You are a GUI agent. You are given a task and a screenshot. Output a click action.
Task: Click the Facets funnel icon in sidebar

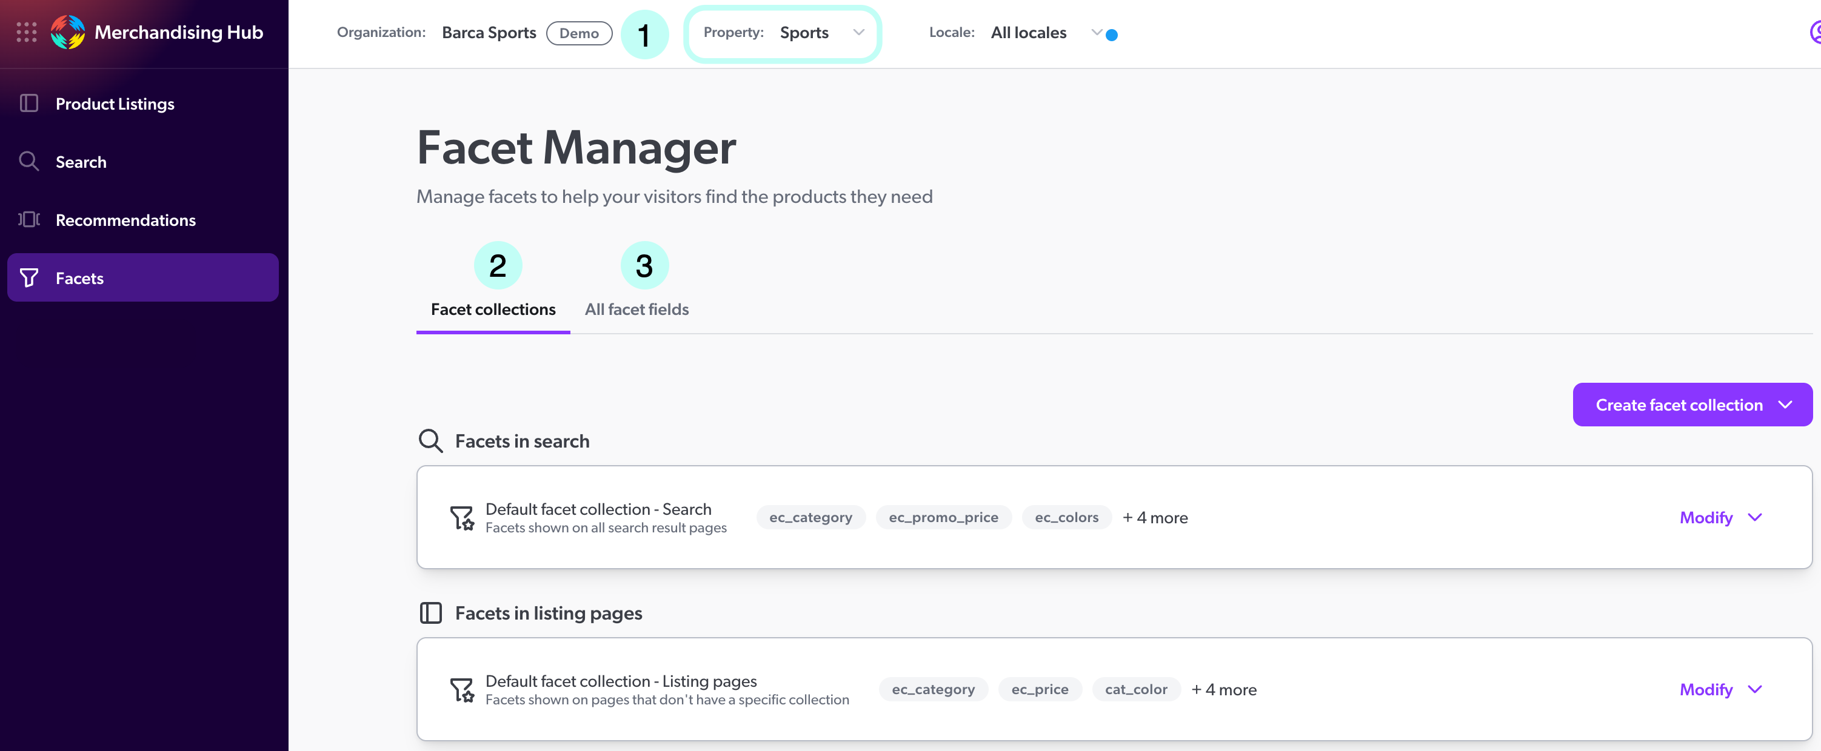[29, 277]
